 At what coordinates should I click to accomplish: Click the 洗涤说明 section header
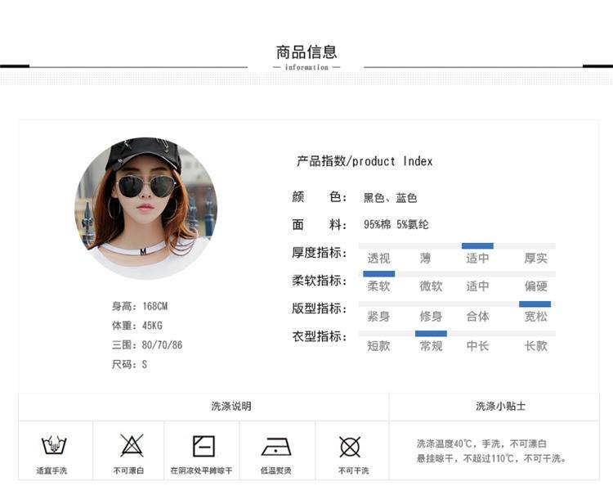pyautogui.click(x=231, y=406)
